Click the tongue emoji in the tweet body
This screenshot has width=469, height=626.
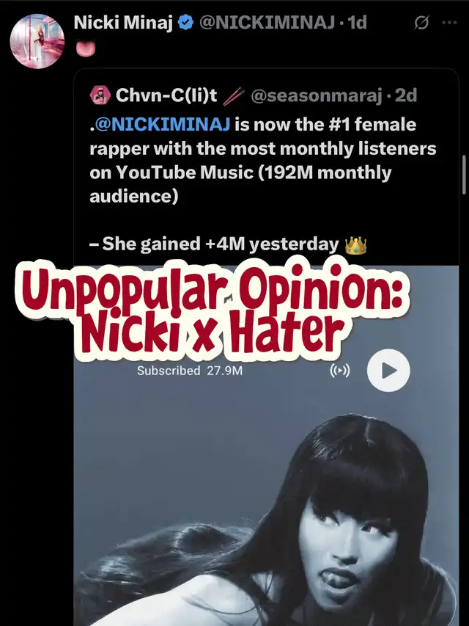(x=86, y=48)
